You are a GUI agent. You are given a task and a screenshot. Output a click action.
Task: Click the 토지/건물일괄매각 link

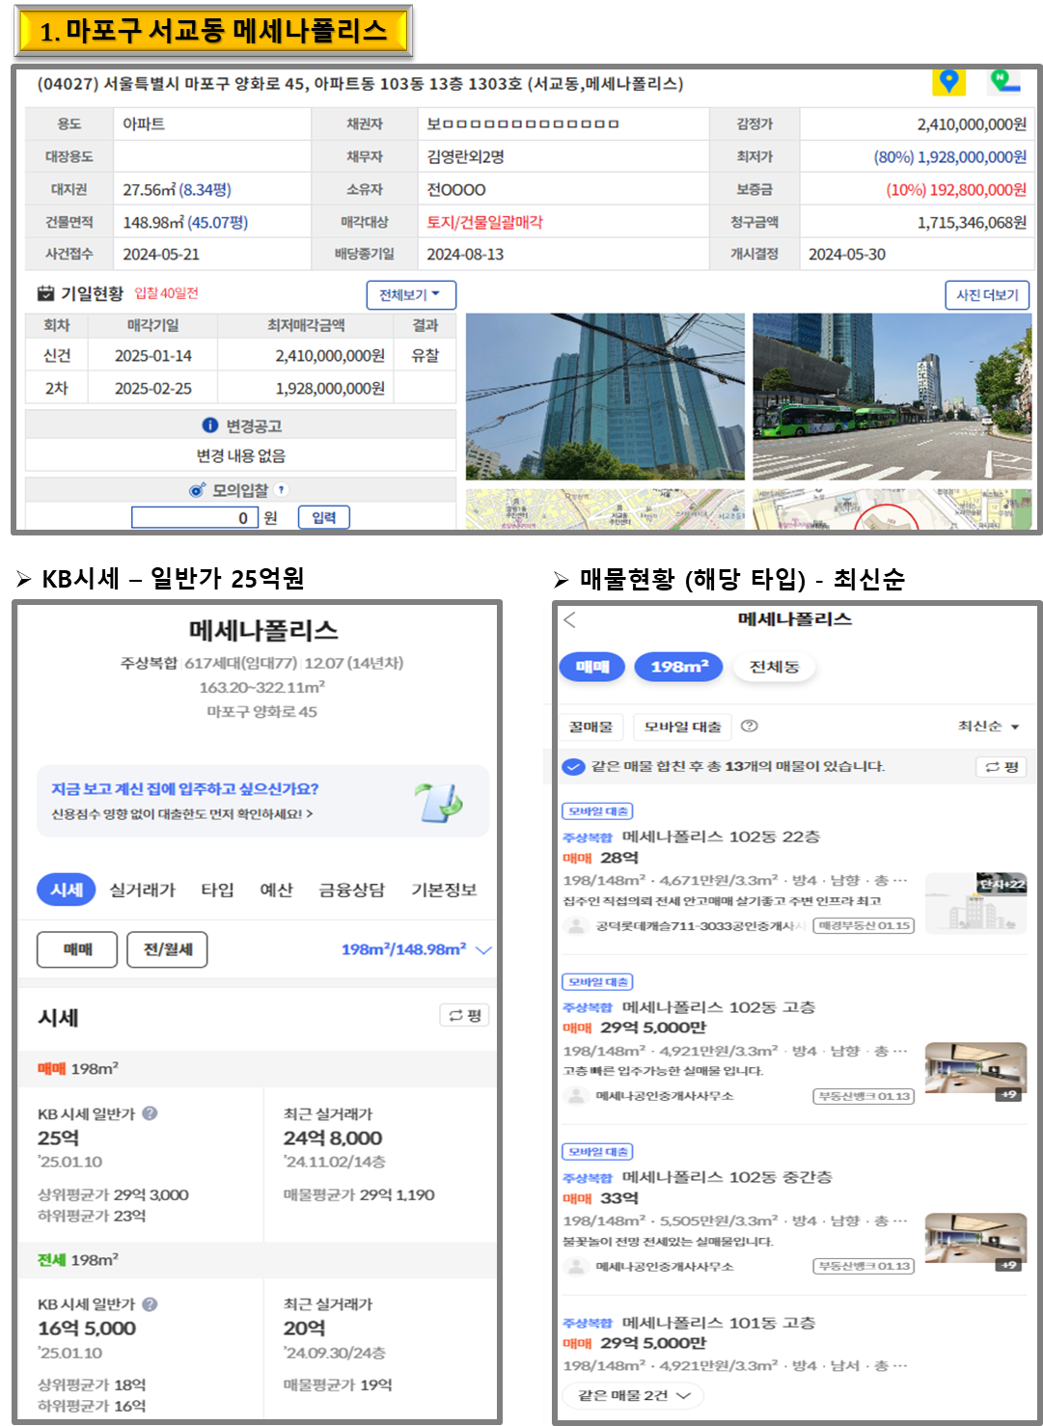tap(484, 223)
